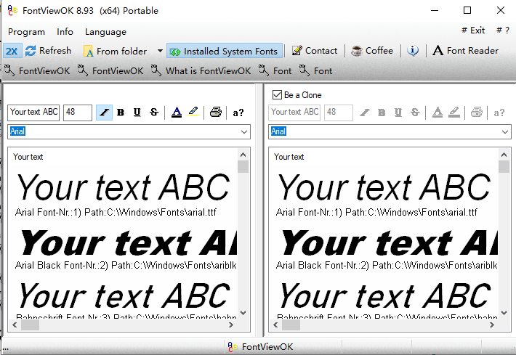Click the a? icon in left pane
516x355 pixels.
pos(238,113)
